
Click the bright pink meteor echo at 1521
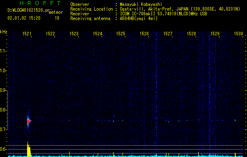click(x=29, y=121)
